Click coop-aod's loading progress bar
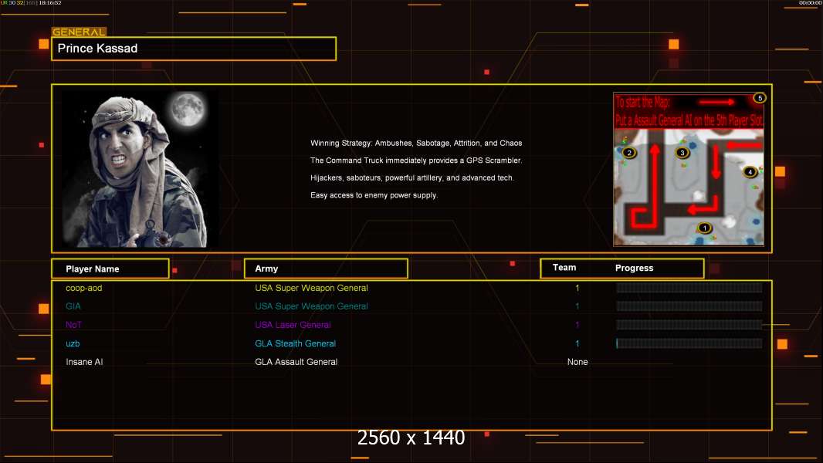The height and width of the screenshot is (463, 823). point(689,287)
